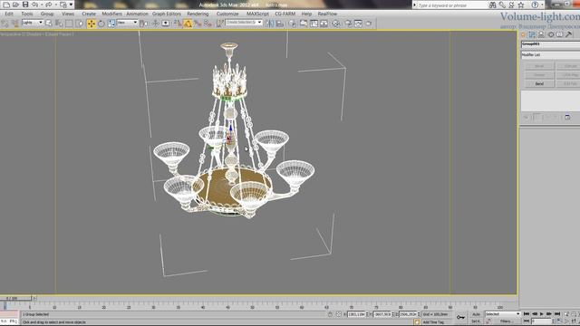Click the Rendered Frame Window icon

358,24
